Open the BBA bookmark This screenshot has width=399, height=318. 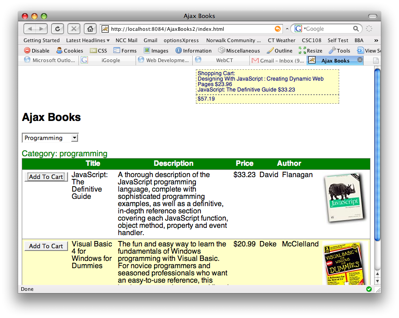tap(359, 40)
